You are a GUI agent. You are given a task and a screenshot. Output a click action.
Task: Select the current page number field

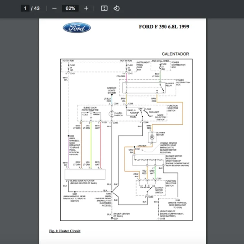click(x=25, y=8)
